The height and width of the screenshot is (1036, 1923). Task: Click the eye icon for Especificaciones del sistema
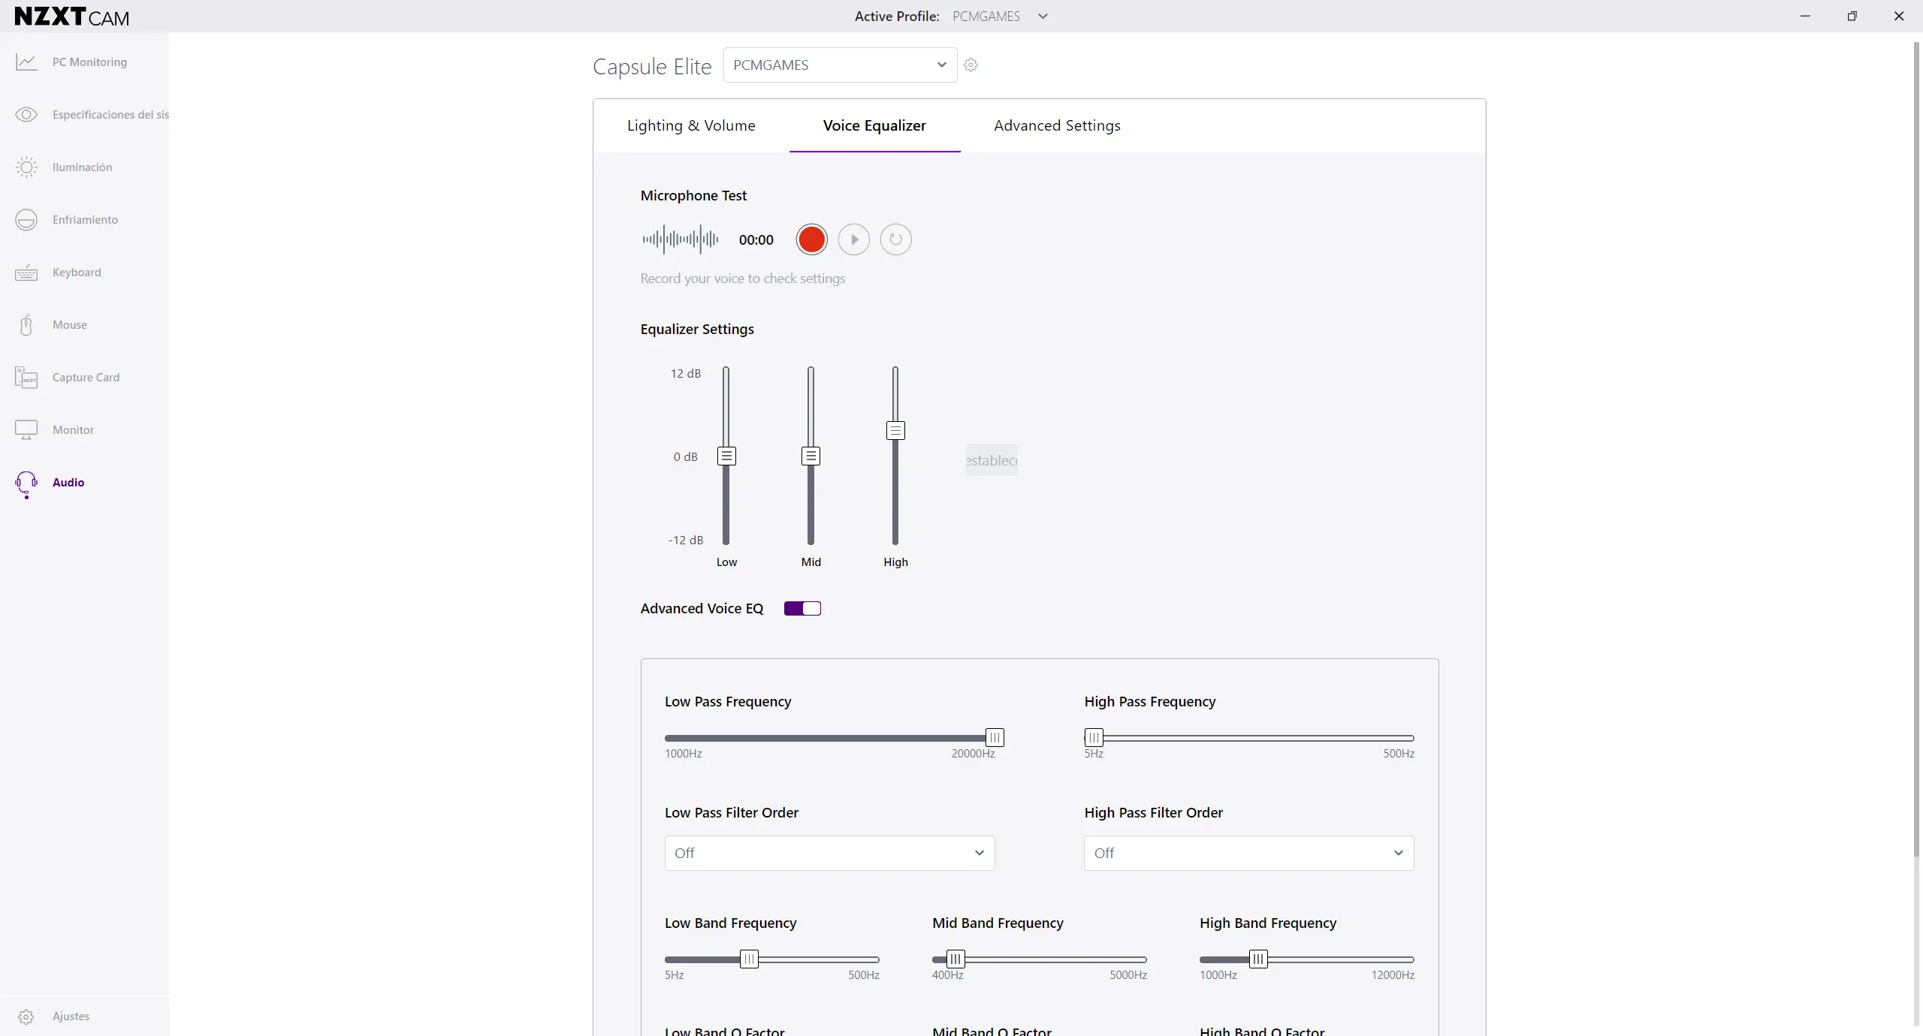click(26, 115)
